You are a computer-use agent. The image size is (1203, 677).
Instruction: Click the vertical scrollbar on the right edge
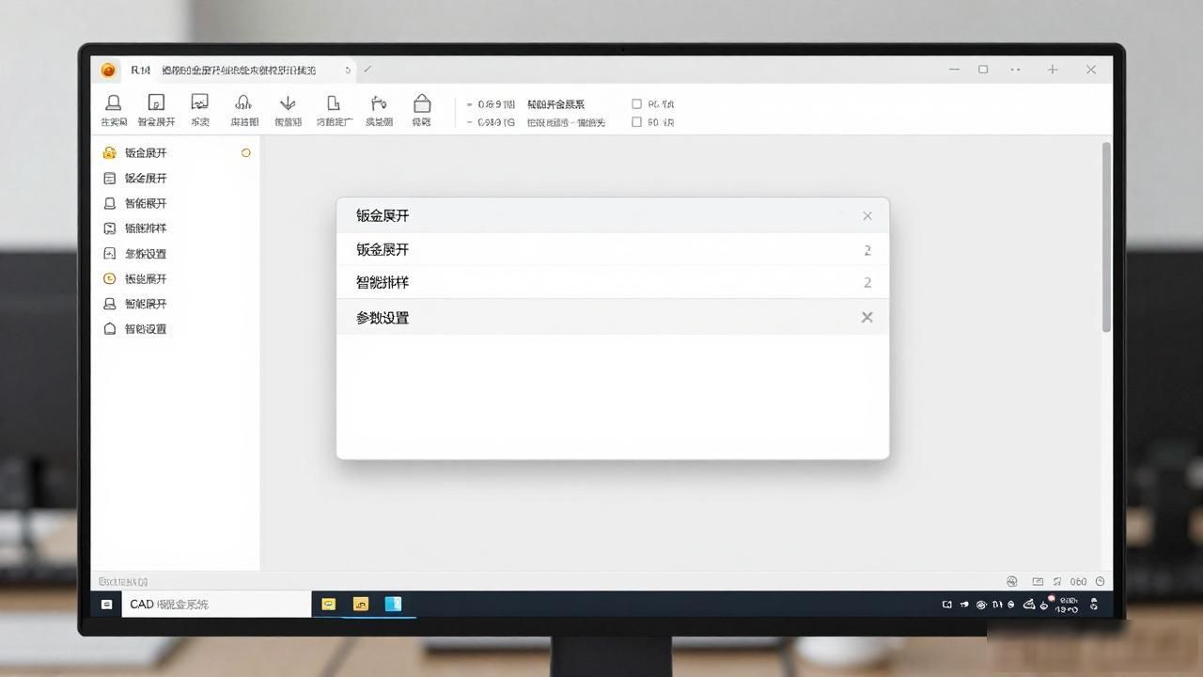coord(1106,236)
